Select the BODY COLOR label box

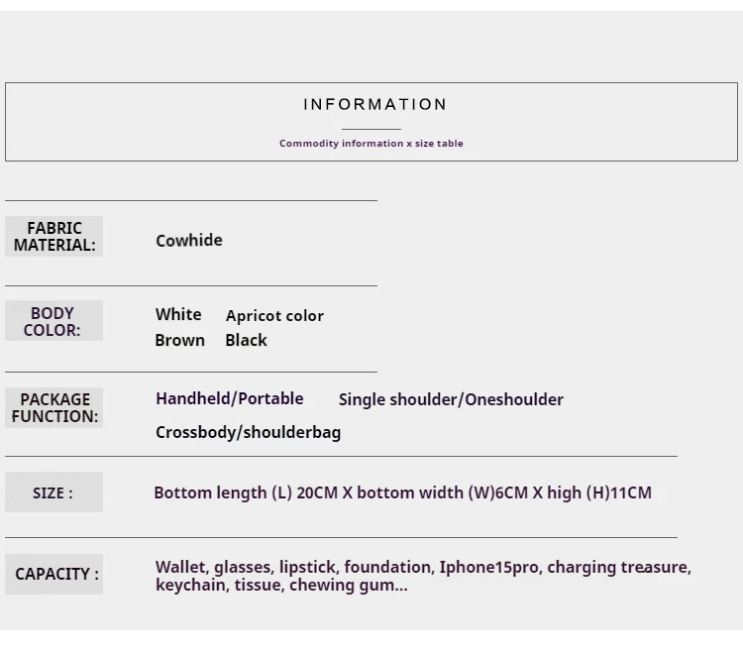pyautogui.click(x=54, y=321)
